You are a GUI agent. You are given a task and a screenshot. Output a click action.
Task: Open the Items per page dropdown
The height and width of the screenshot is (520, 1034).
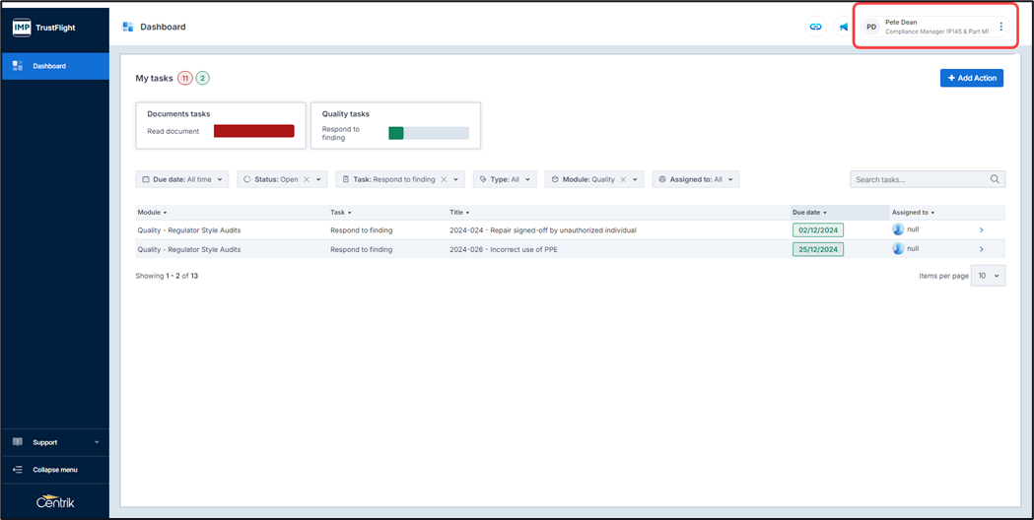[988, 276]
